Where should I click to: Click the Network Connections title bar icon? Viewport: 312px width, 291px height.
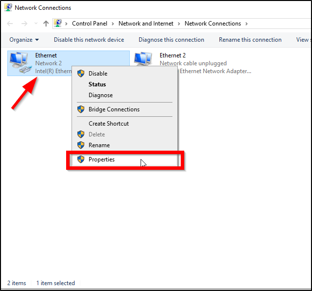(8, 8)
